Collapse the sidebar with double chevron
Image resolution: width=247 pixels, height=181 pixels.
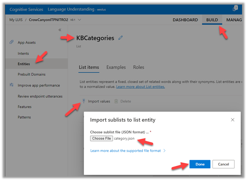tap(60, 30)
